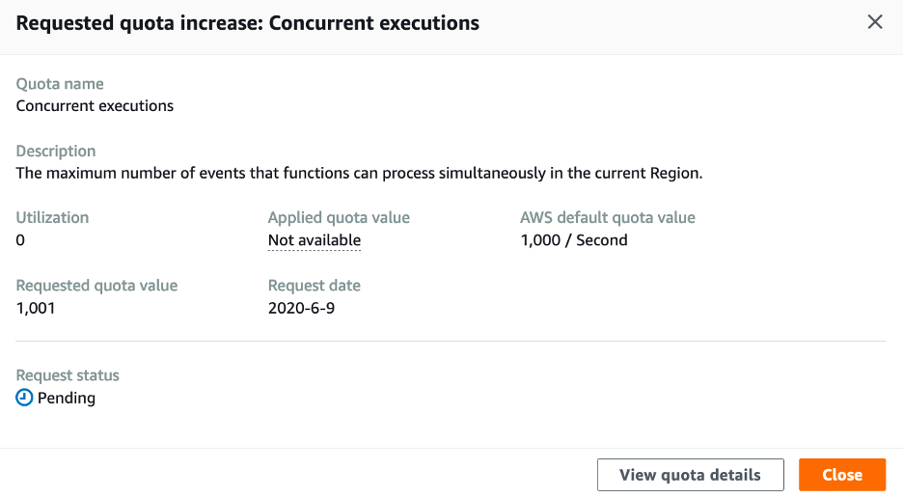Select the Pending status text
Viewport: 903px width, 498px height.
tap(67, 398)
